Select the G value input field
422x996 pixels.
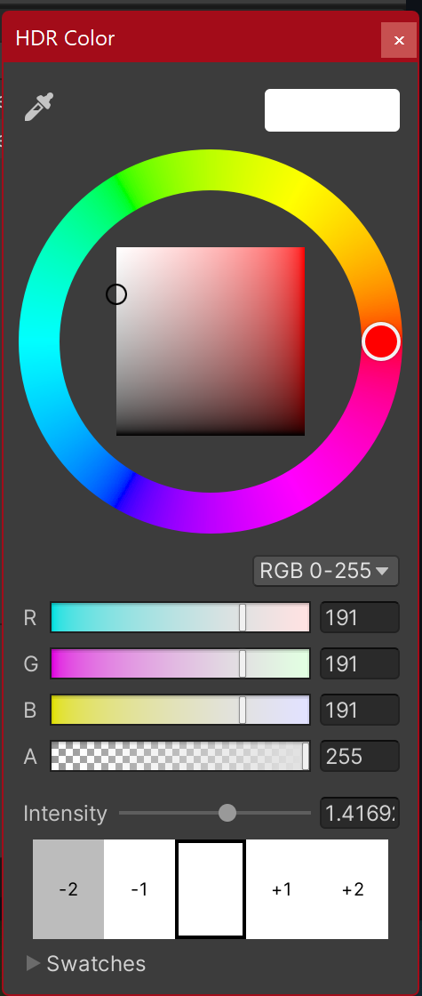coord(360,663)
